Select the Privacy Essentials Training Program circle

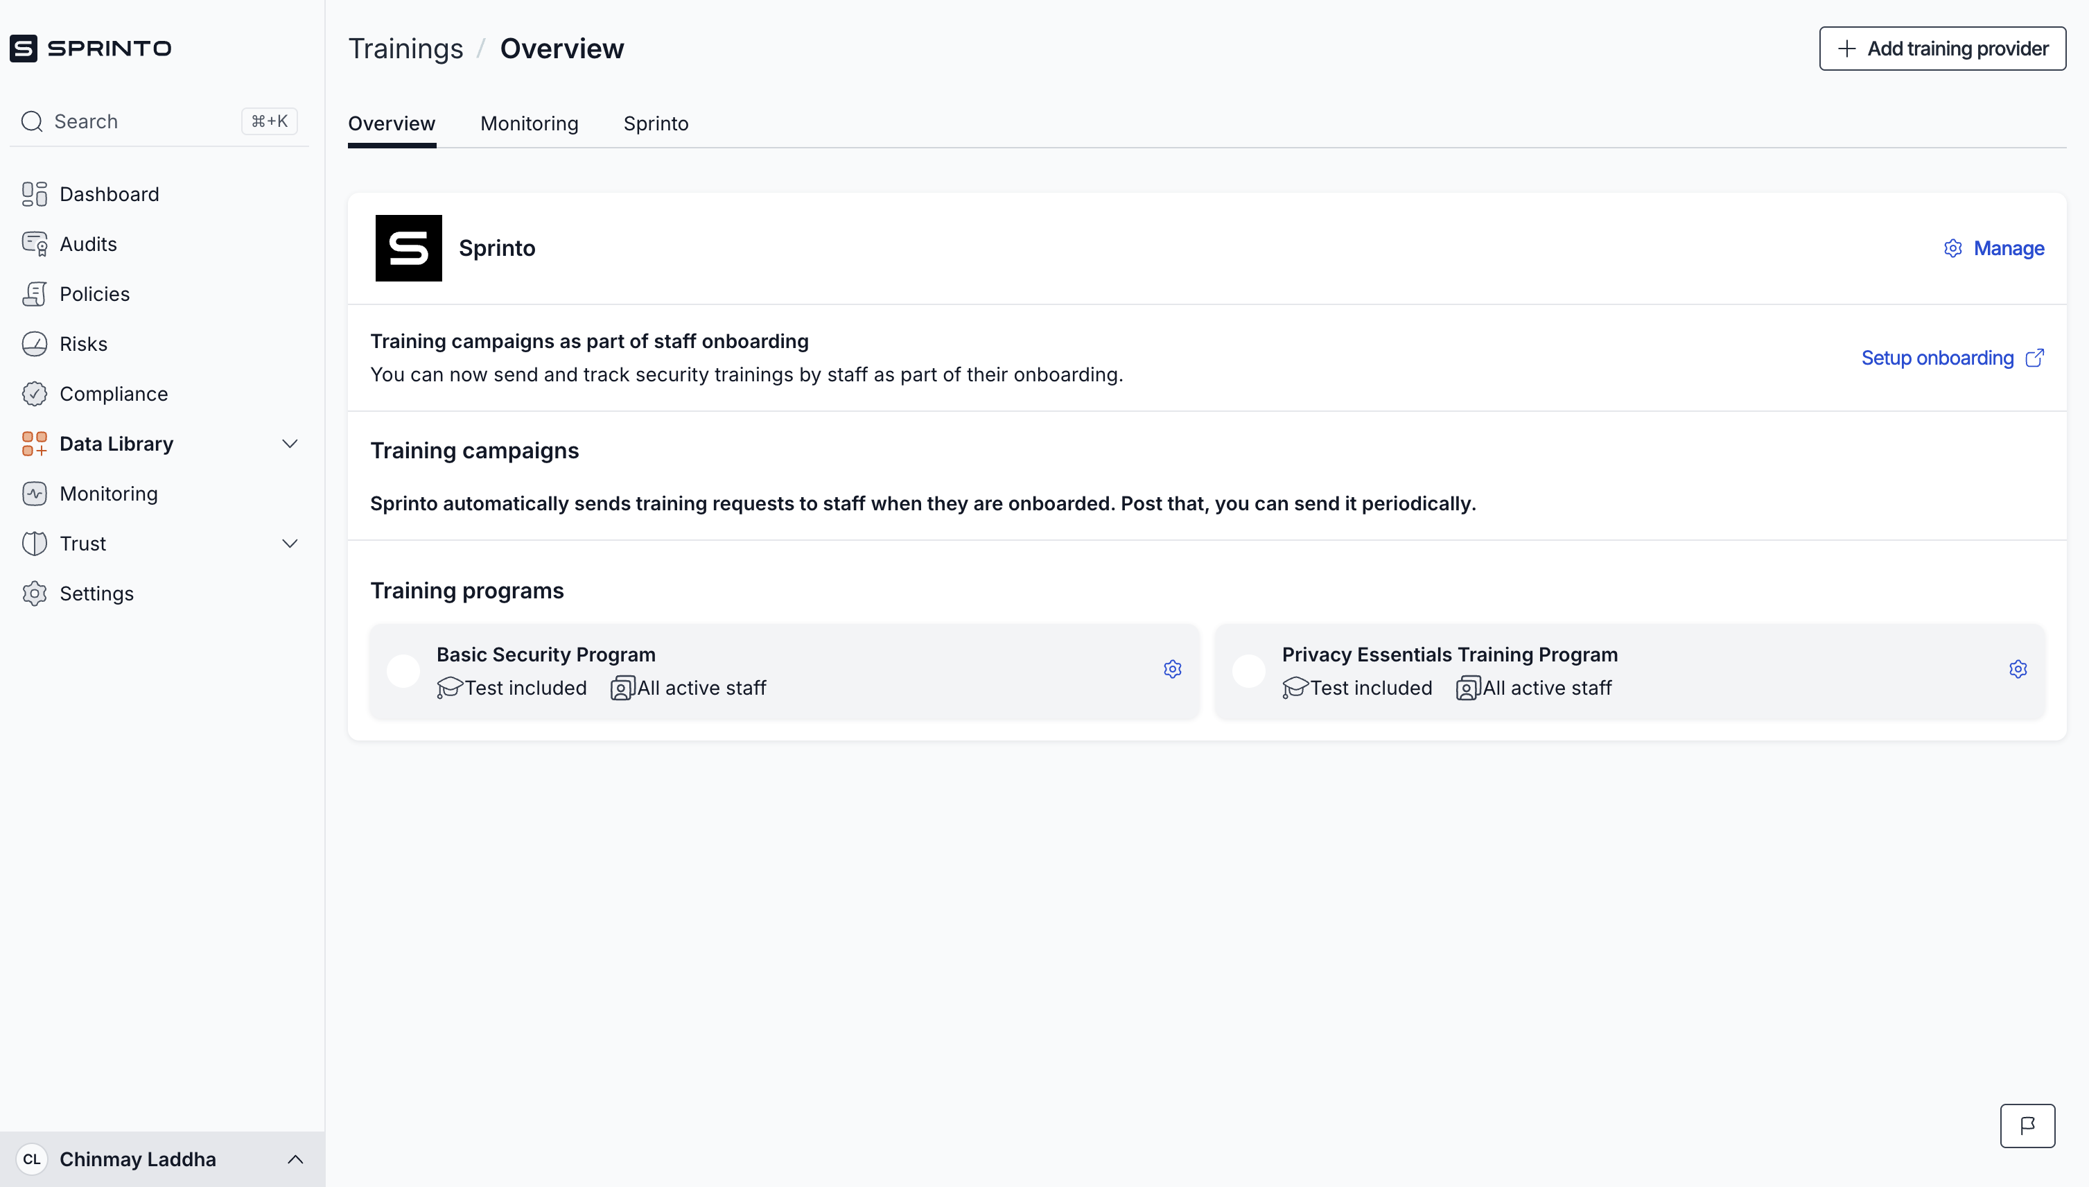coord(1248,671)
